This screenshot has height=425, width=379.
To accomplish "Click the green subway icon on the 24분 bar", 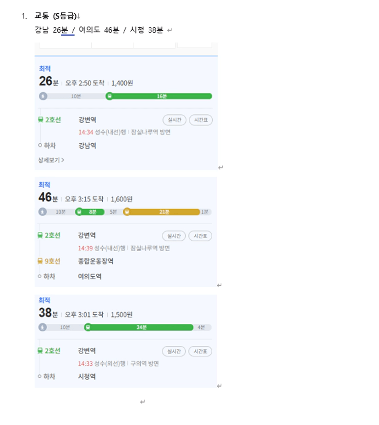I will [x=88, y=327].
